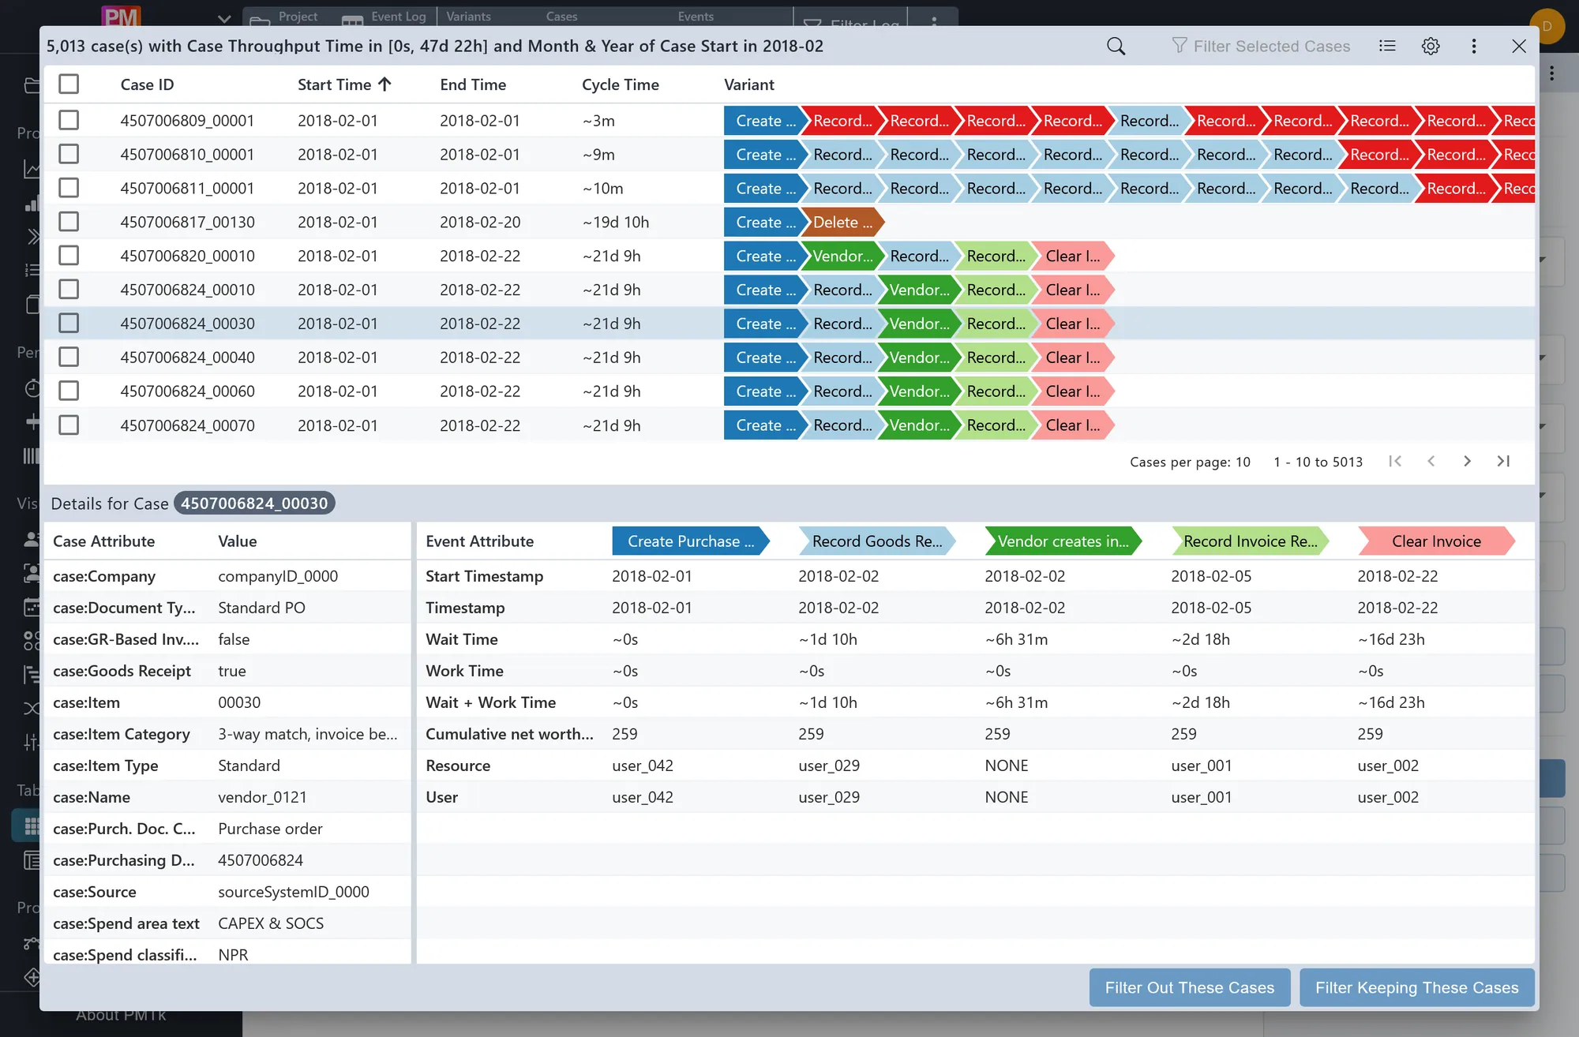The height and width of the screenshot is (1037, 1579).
Task: Go to first page of cases
Action: coord(1395,461)
